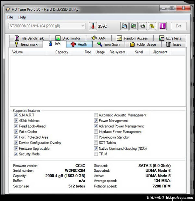Open the Error Scan tab

109,44
